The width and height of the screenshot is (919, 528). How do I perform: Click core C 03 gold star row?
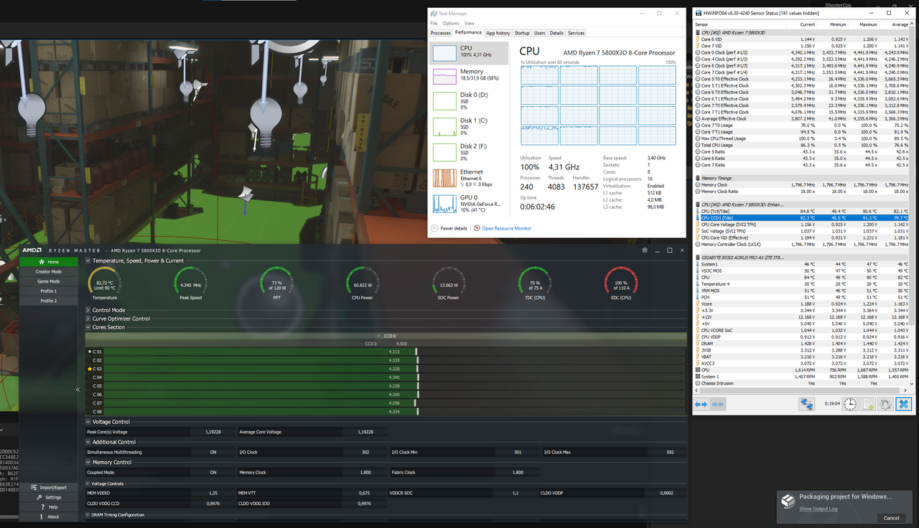click(x=386, y=369)
